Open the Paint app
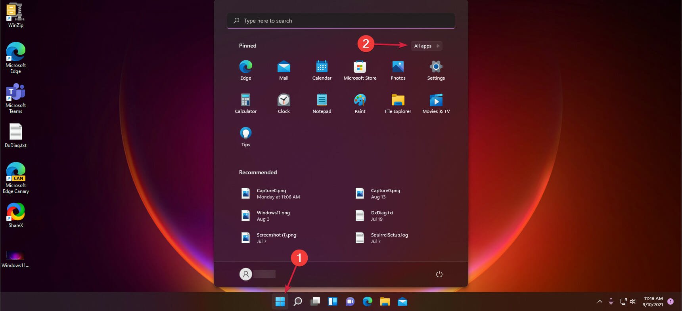The width and height of the screenshot is (682, 311). (360, 103)
